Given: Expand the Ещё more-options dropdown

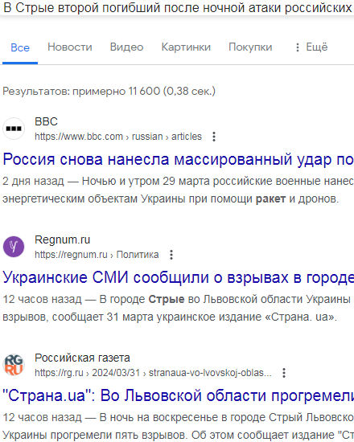Looking at the screenshot, I should [311, 47].
